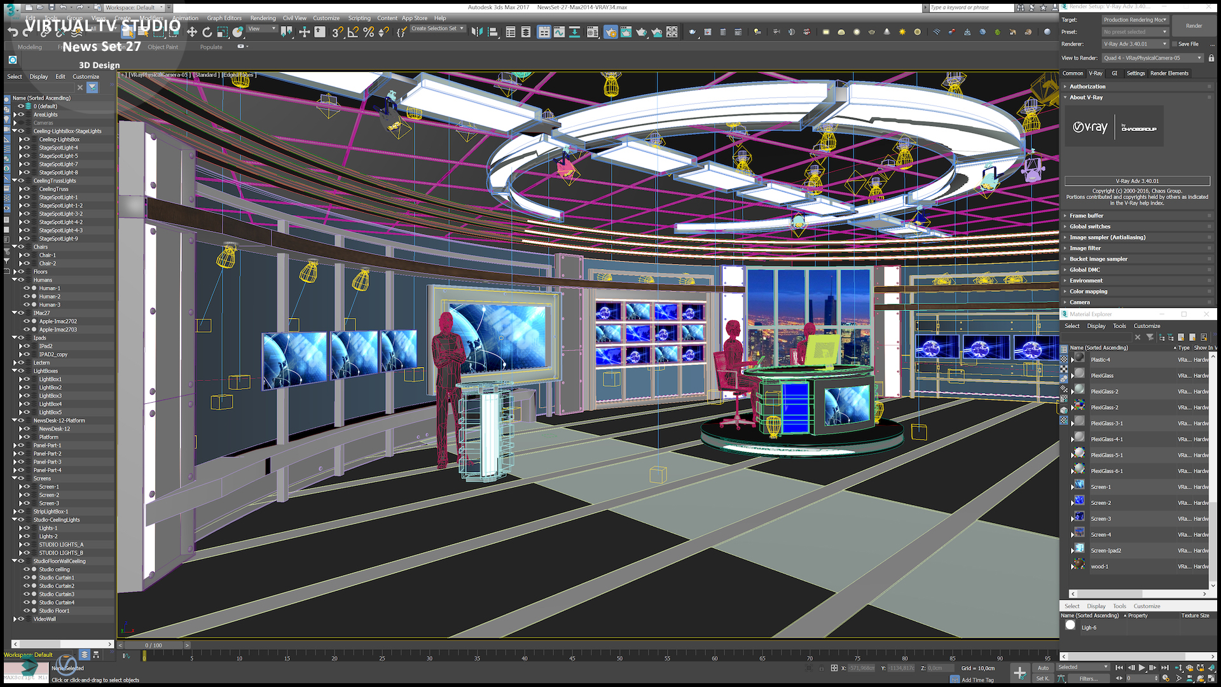Open Curve Editor from toolbar
This screenshot has height=687, width=1221.
click(559, 32)
